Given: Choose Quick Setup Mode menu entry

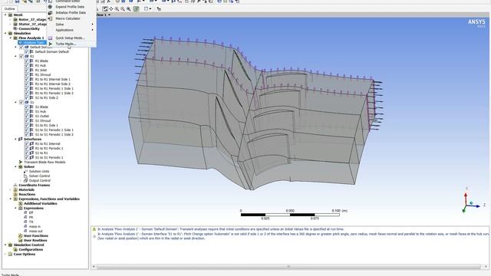Looking at the screenshot, I should click(70, 38).
